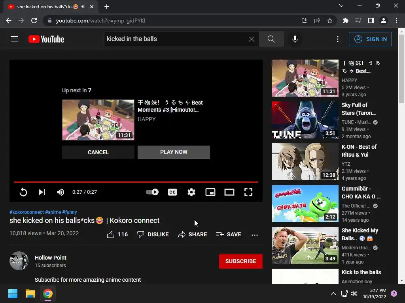The image size is (405, 303).
Task: Click the red video progress bar
Action: click(x=136, y=182)
